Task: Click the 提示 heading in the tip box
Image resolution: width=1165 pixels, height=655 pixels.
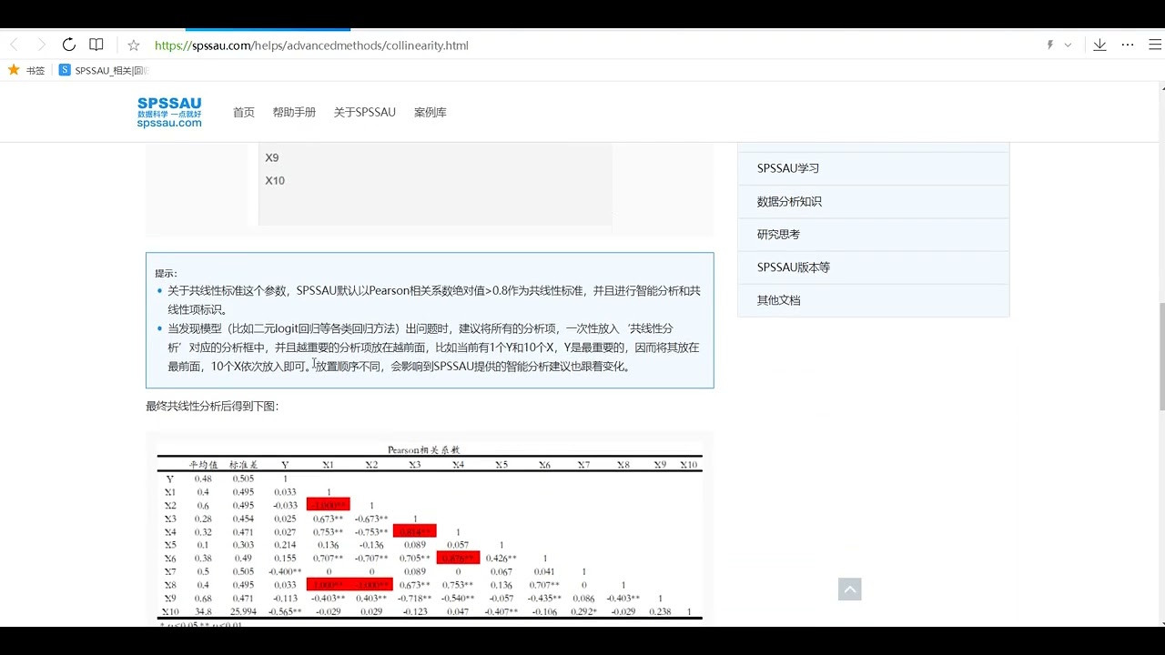Action: tap(166, 273)
